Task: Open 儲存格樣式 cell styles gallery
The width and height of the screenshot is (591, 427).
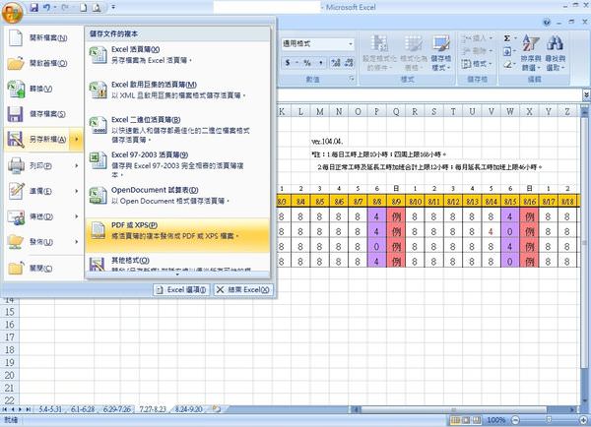Action: 440,53
